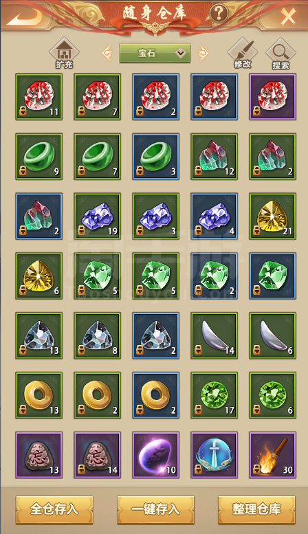Click the 全仓存入 button
This screenshot has width=308, height=534.
[x=54, y=509]
